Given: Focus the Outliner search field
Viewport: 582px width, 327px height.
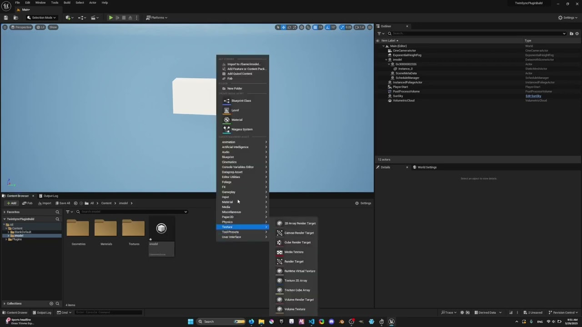Looking at the screenshot, I should click(x=477, y=34).
